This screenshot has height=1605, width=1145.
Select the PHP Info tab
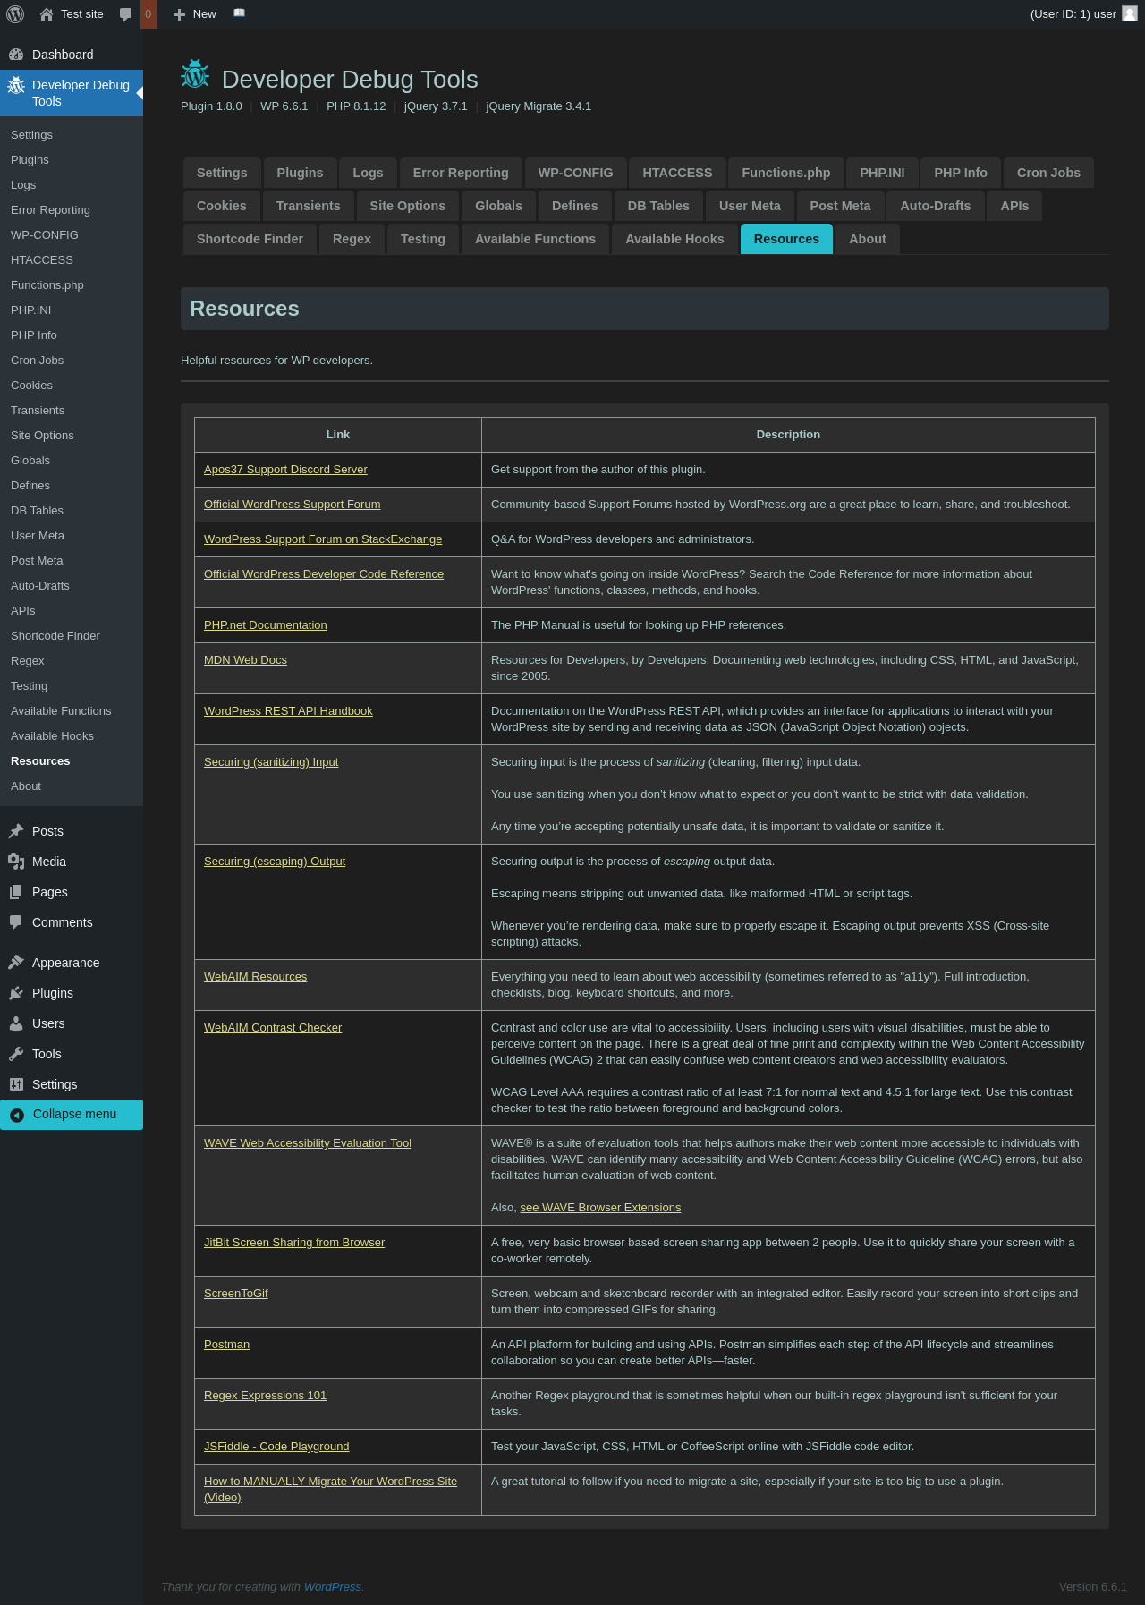tap(961, 173)
